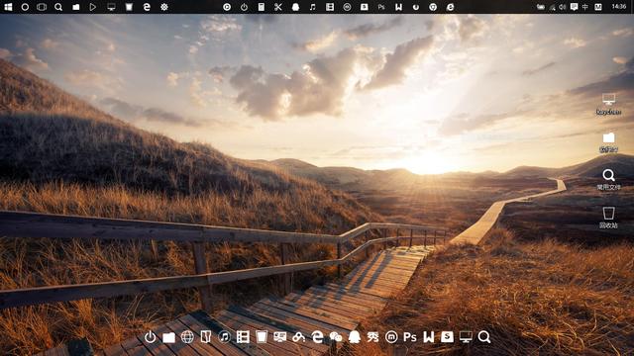The height and width of the screenshot is (356, 634).
Task: Open the S app in the bottom dock
Action: point(447,336)
